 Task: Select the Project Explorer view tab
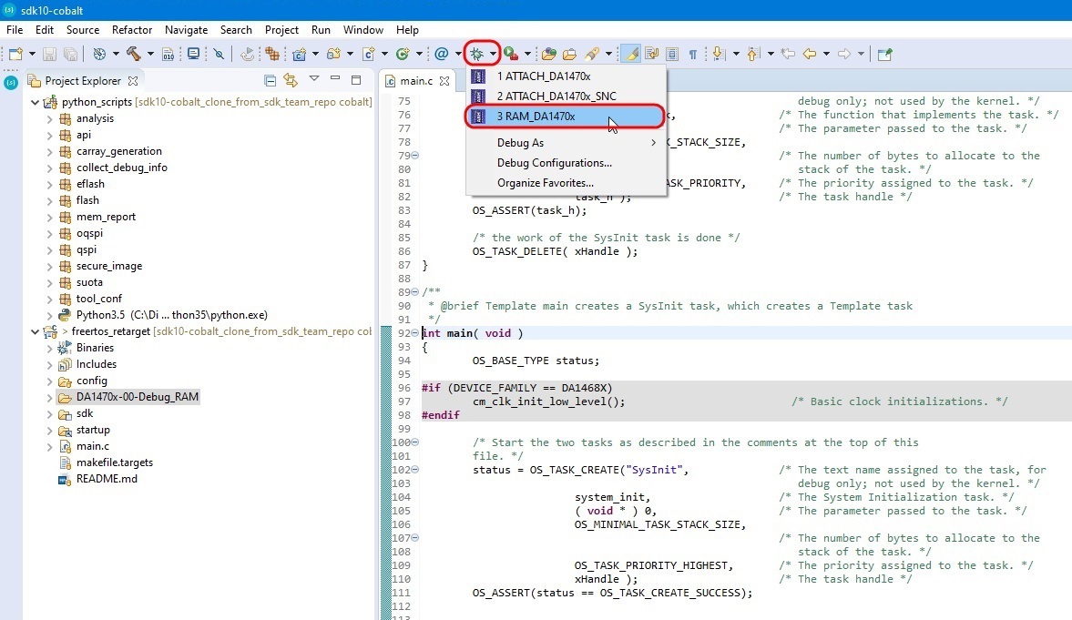[x=83, y=81]
